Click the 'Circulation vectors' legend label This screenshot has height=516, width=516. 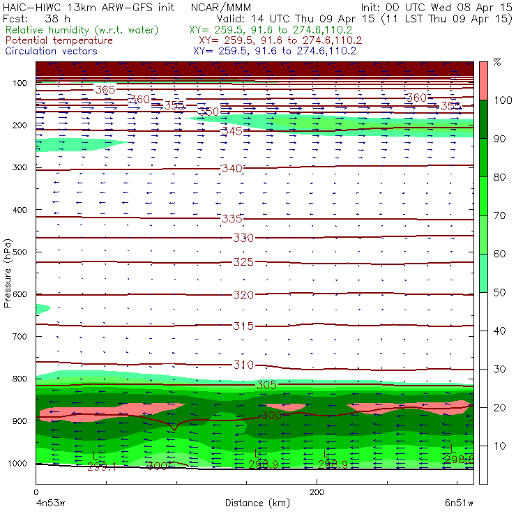coord(51,51)
